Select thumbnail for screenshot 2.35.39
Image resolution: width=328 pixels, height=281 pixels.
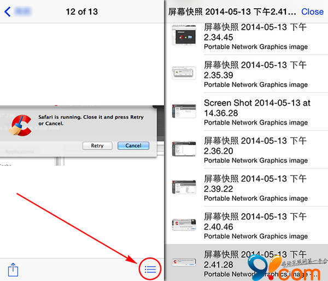click(184, 73)
